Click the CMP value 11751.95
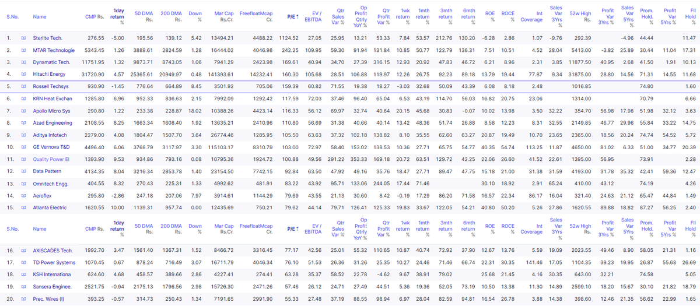The image size is (700, 306). (x=93, y=62)
